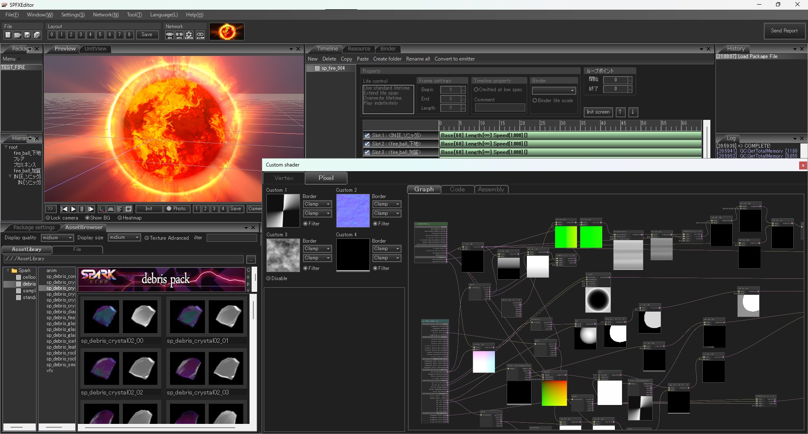This screenshot has height=434, width=808.
Task: Click the New file icon in File toolbar
Action: point(8,35)
